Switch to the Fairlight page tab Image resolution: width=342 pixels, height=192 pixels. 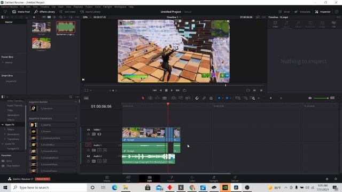pyautogui.click(x=214, y=179)
